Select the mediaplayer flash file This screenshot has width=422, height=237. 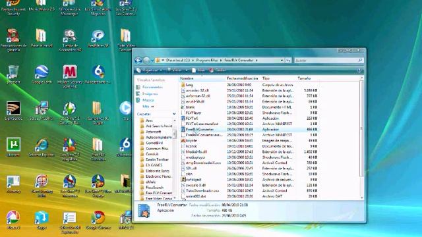(x=195, y=157)
